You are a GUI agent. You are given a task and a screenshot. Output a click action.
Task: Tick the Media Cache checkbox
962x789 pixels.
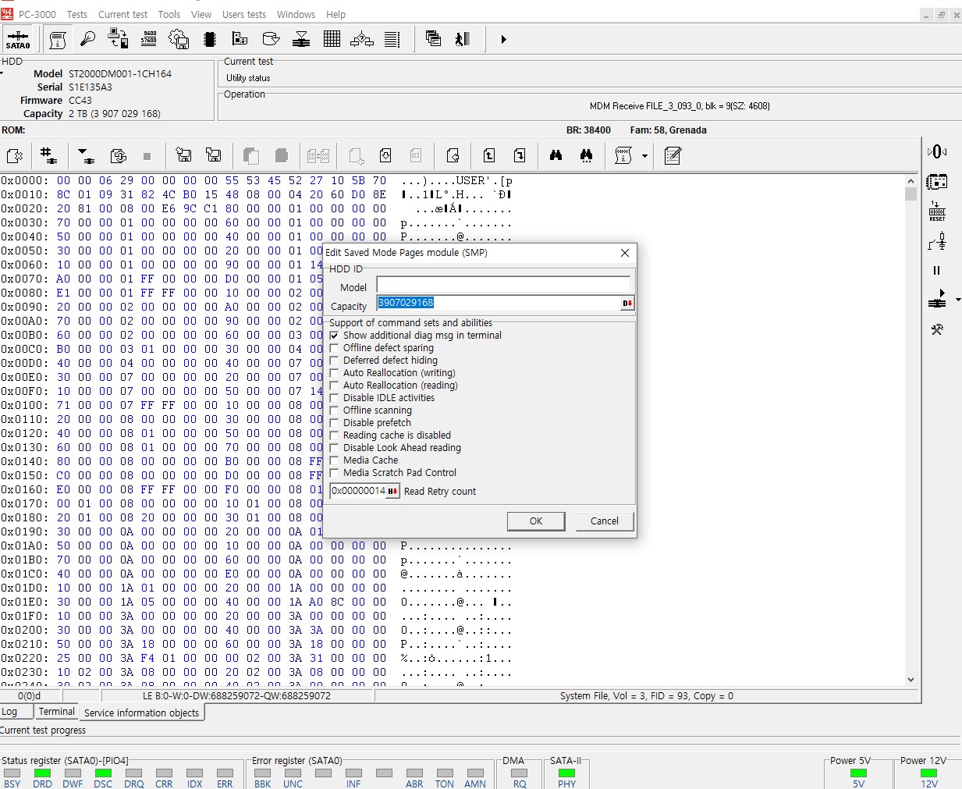tap(335, 460)
